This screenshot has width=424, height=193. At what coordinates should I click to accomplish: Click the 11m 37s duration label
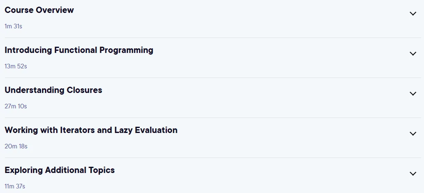15,186
